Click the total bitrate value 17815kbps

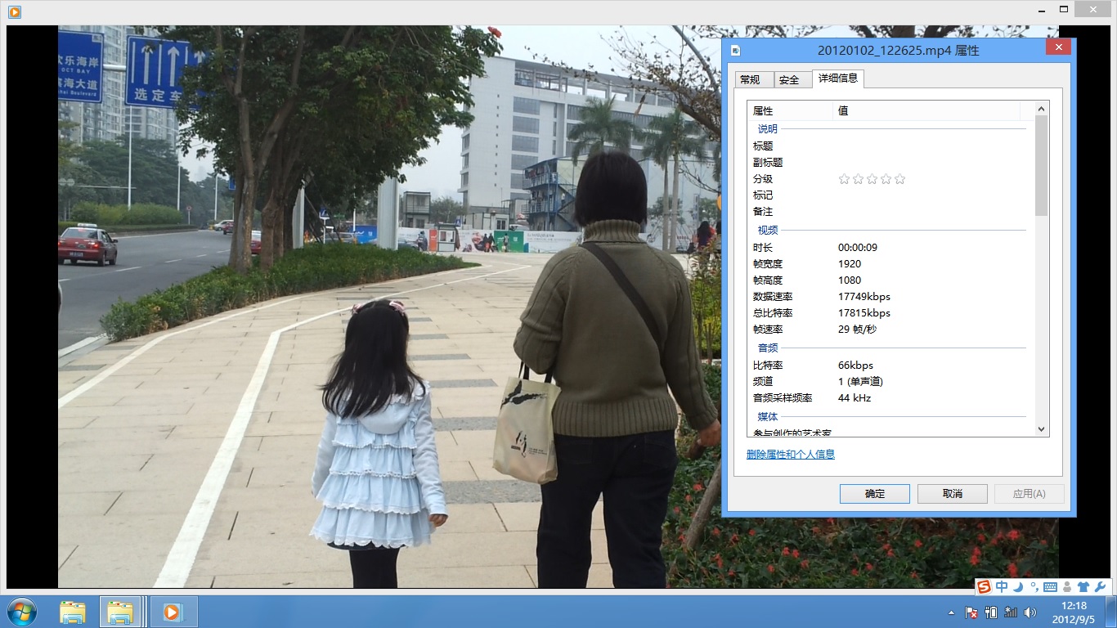[864, 313]
